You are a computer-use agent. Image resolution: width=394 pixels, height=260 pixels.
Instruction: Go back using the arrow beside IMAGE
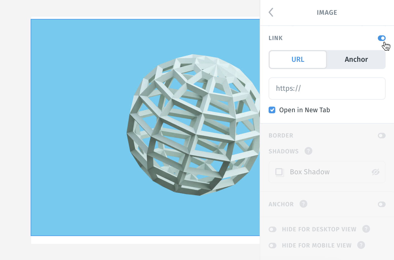(x=271, y=12)
